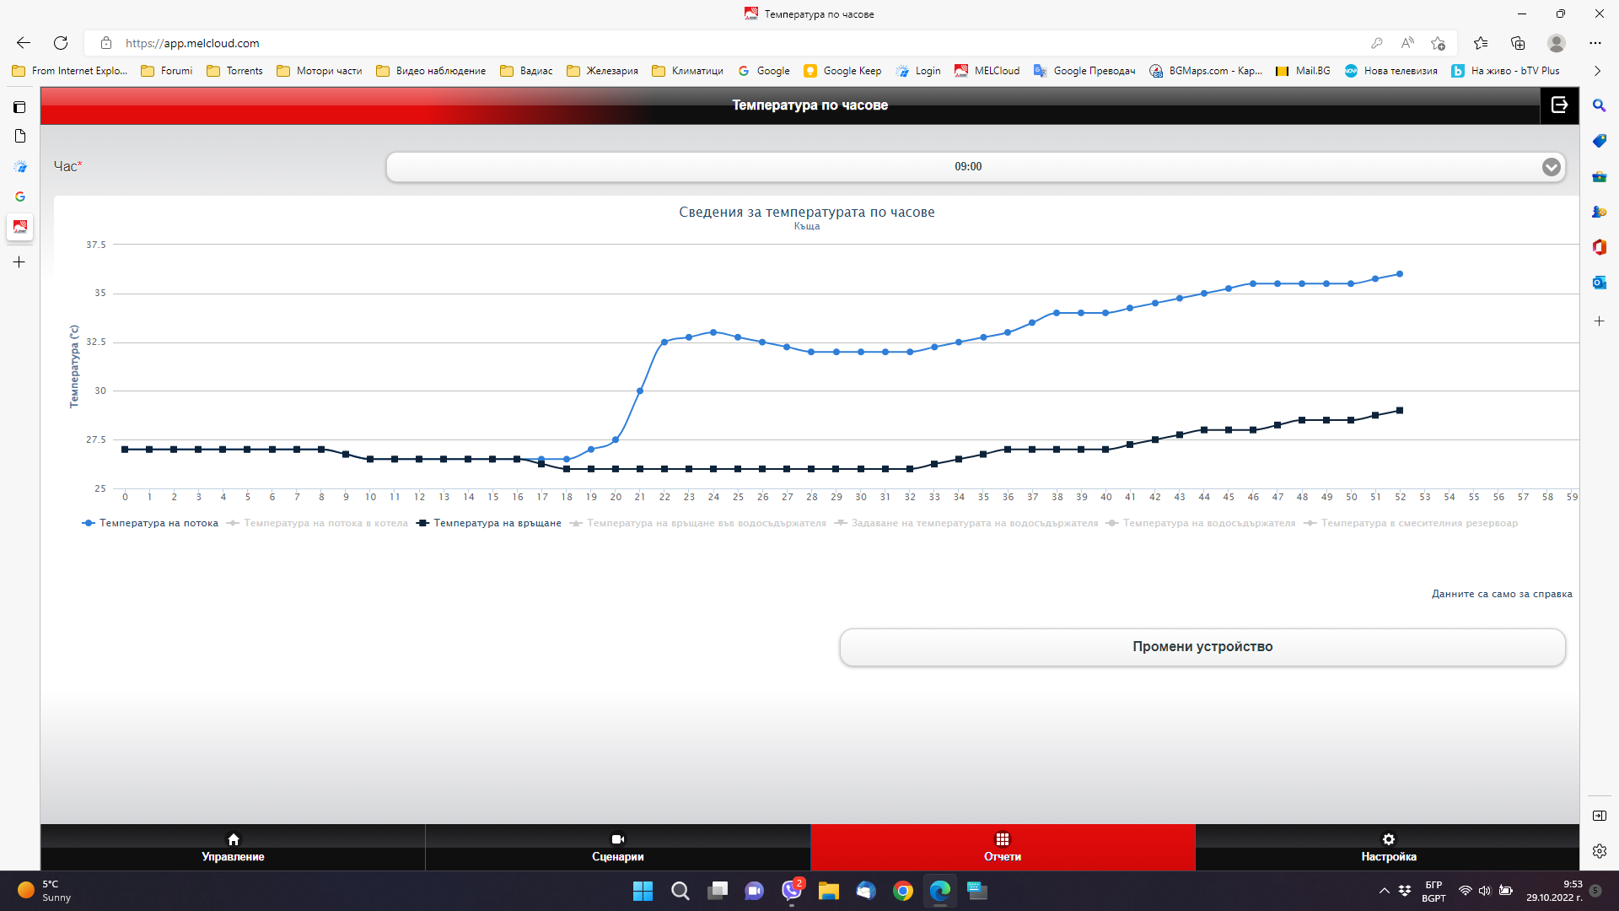Add page to favorites star icon
This screenshot has height=911, width=1619.
(1438, 43)
